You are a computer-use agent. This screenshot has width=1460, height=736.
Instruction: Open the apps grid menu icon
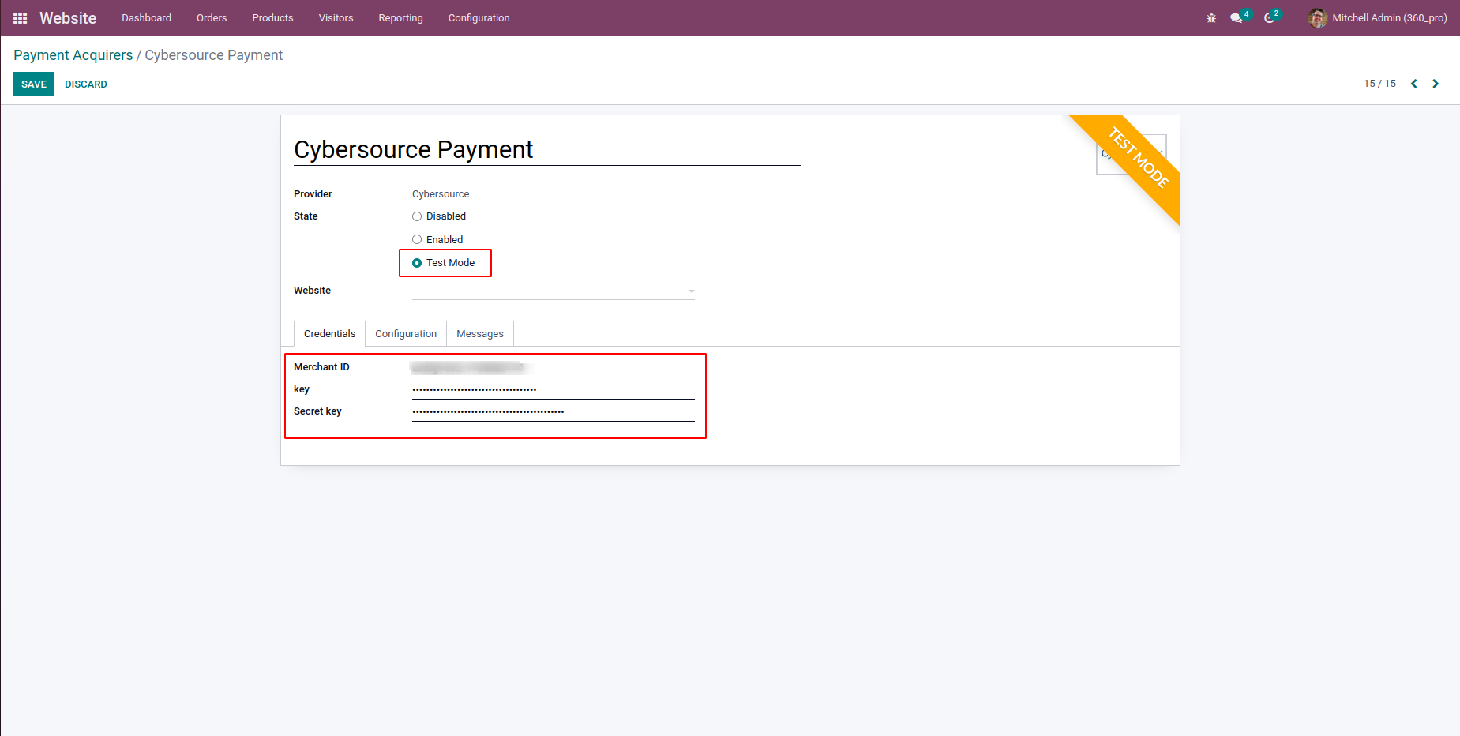[21, 18]
